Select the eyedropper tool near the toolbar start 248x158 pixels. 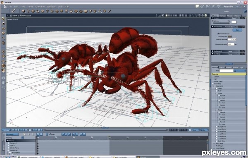(14, 11)
